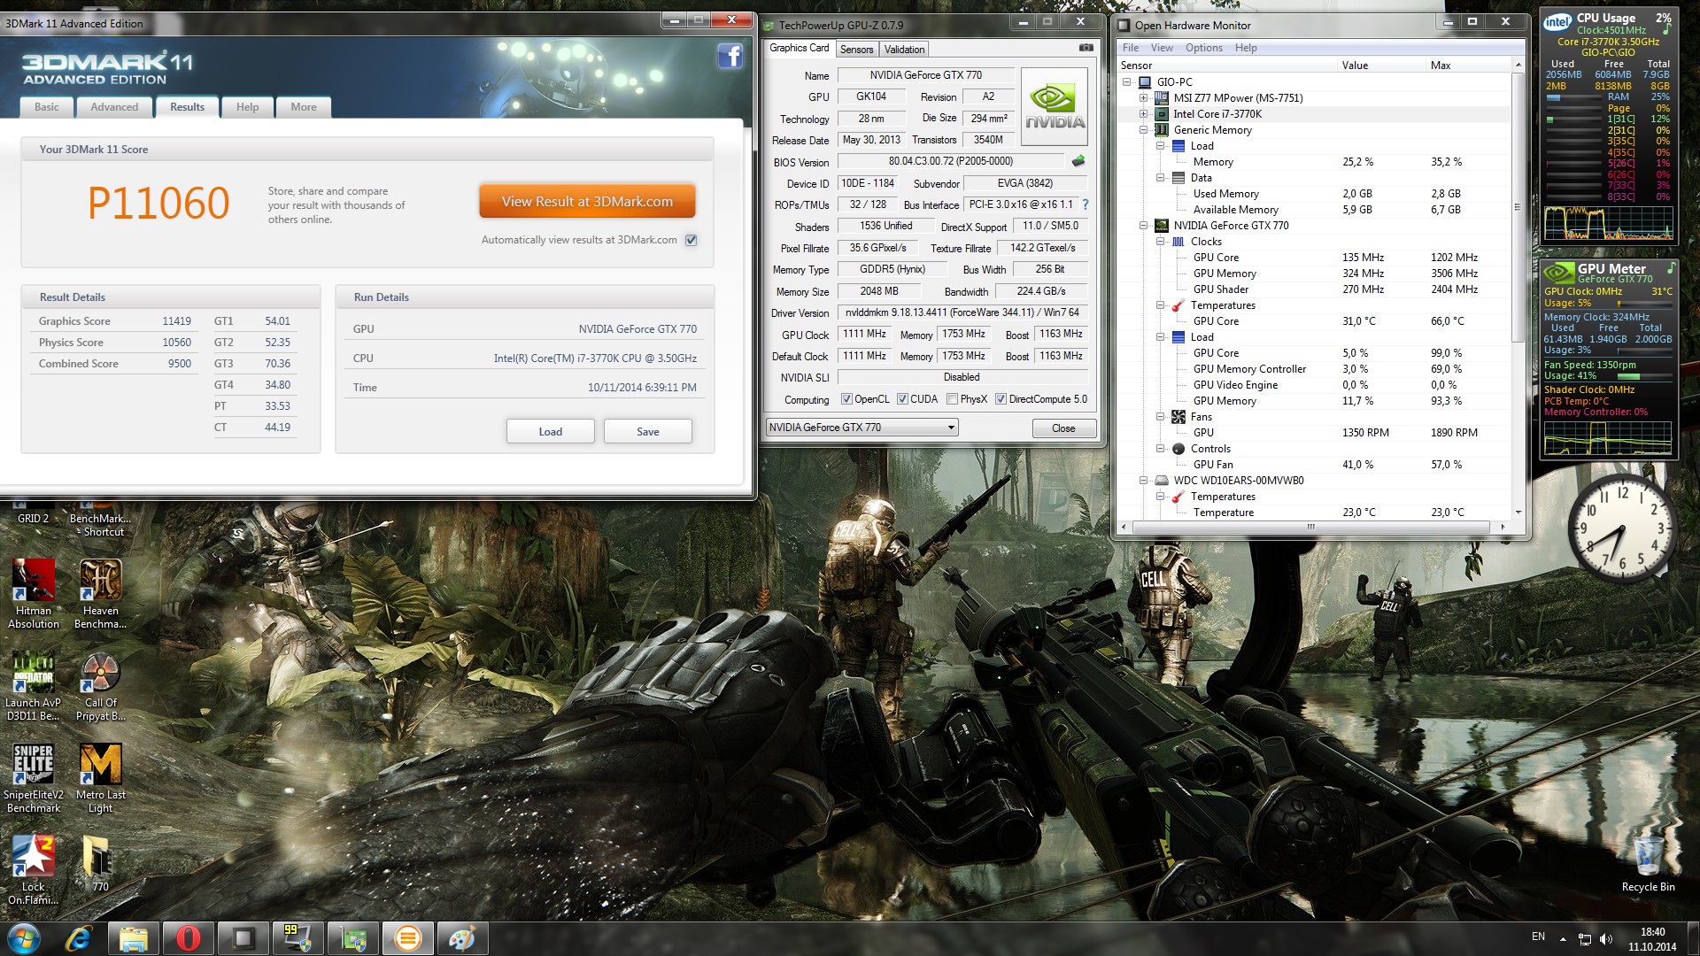Image resolution: width=1700 pixels, height=956 pixels.
Task: Toggle automatically view results checkbox
Action: pyautogui.click(x=692, y=240)
